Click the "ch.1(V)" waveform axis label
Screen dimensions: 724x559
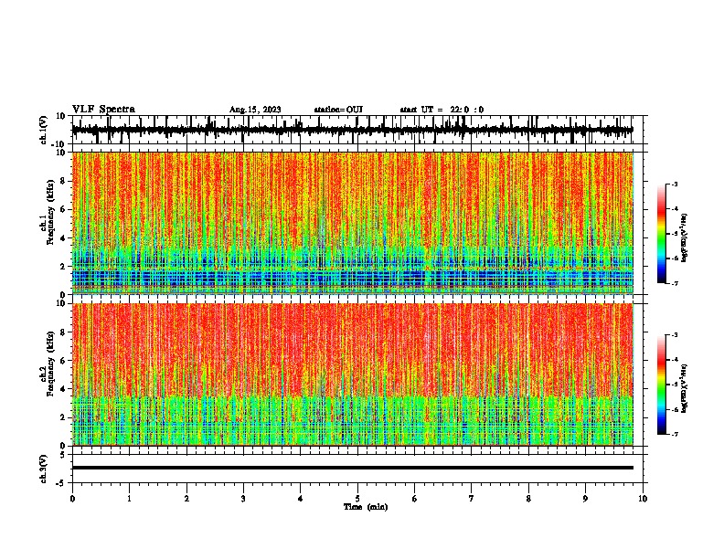[44, 130]
